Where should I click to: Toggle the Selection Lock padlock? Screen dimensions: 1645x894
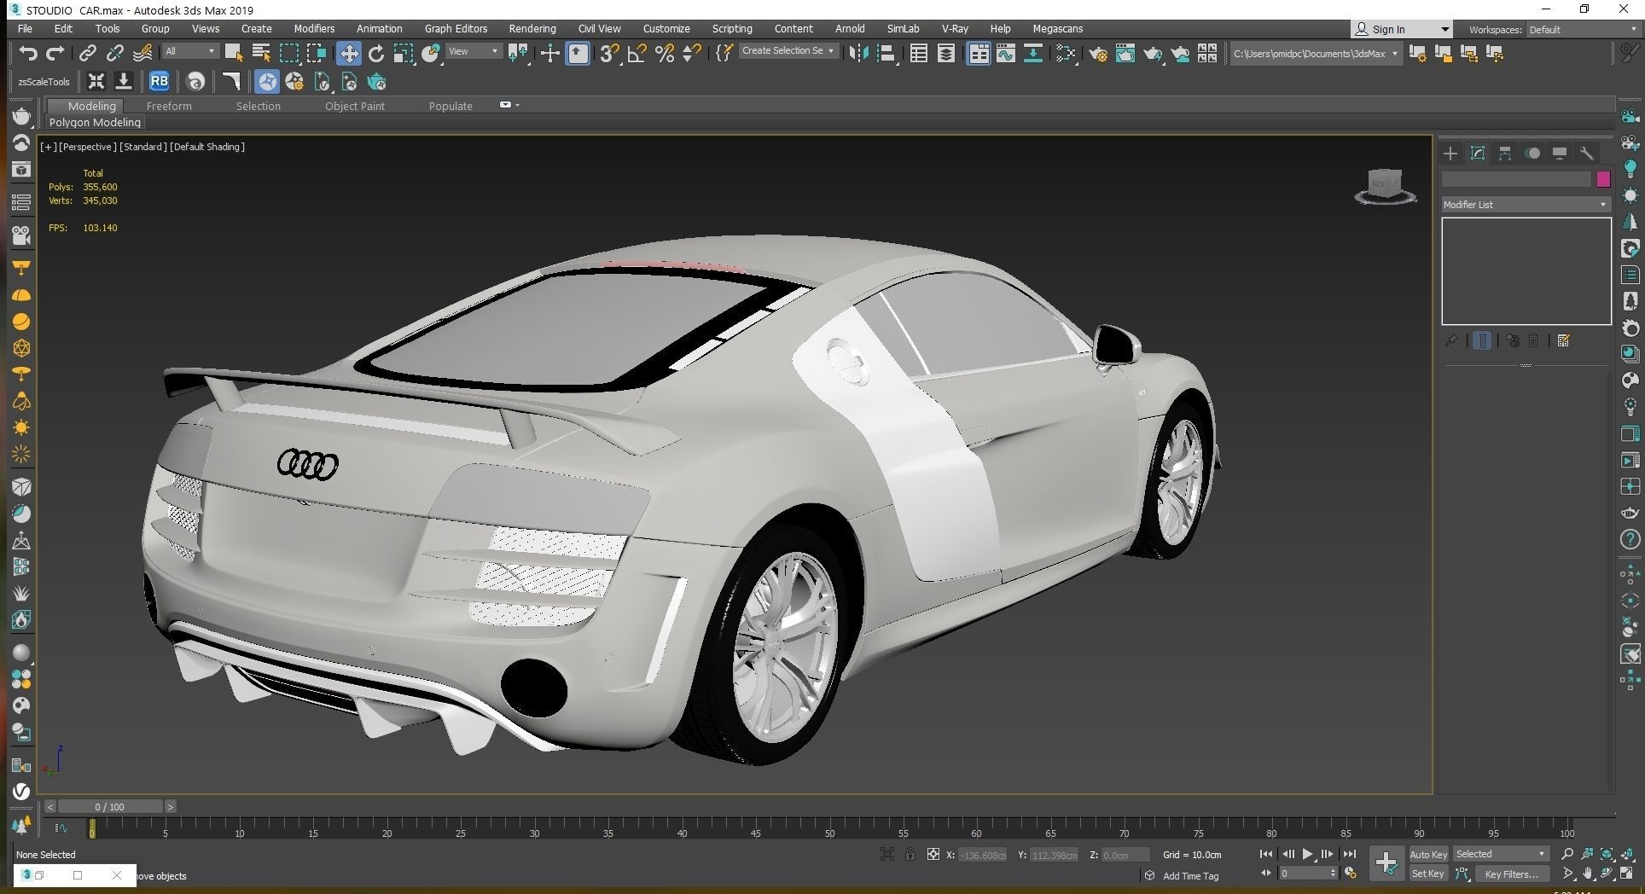click(910, 854)
